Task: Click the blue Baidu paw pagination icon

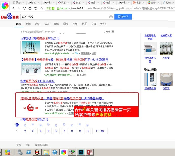Action: [17, 124]
